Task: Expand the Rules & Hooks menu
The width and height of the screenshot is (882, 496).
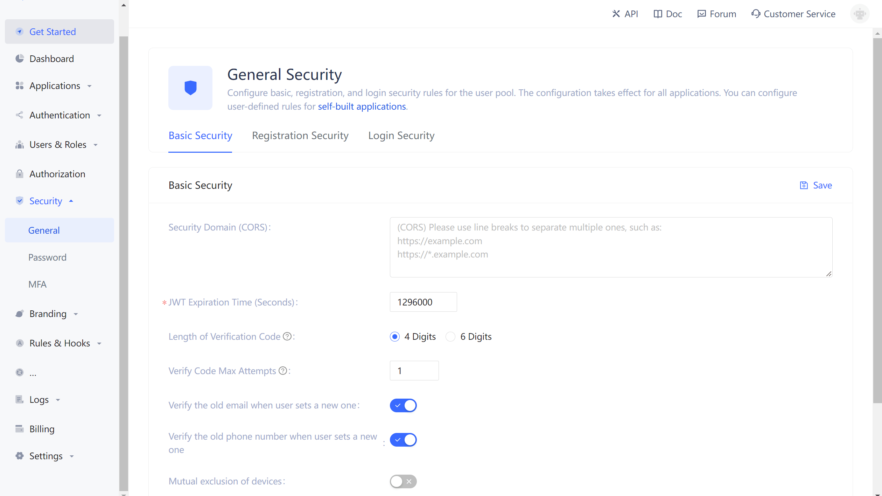Action: (x=59, y=343)
